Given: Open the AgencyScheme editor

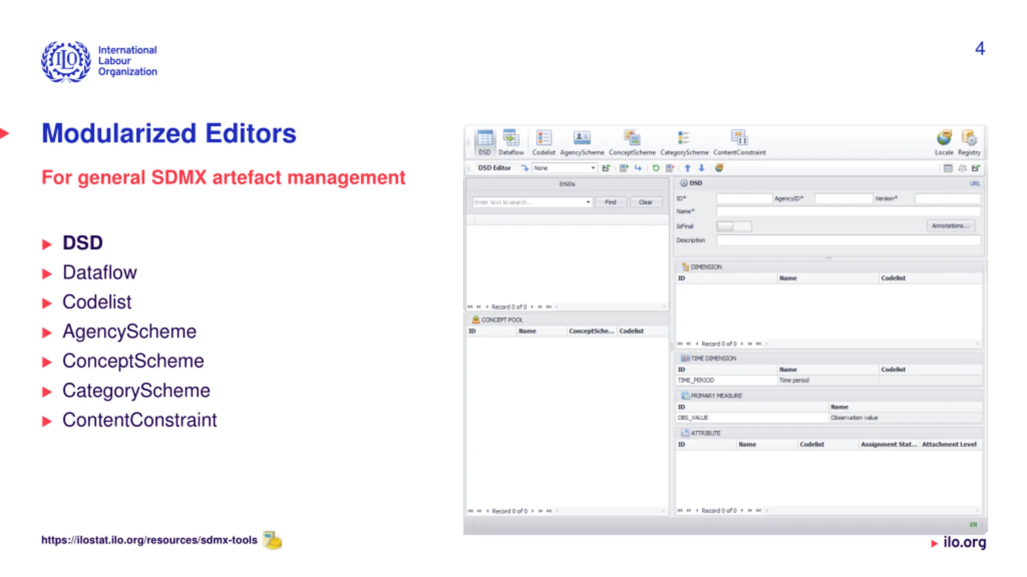Looking at the screenshot, I should click(x=582, y=142).
